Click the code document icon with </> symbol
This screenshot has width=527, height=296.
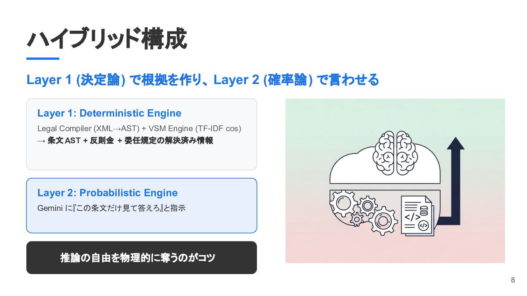417,216
